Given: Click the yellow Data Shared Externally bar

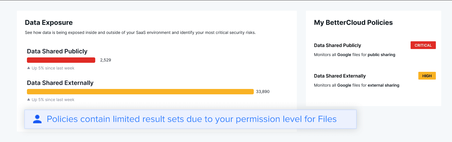Looking at the screenshot, I should pyautogui.click(x=140, y=92).
